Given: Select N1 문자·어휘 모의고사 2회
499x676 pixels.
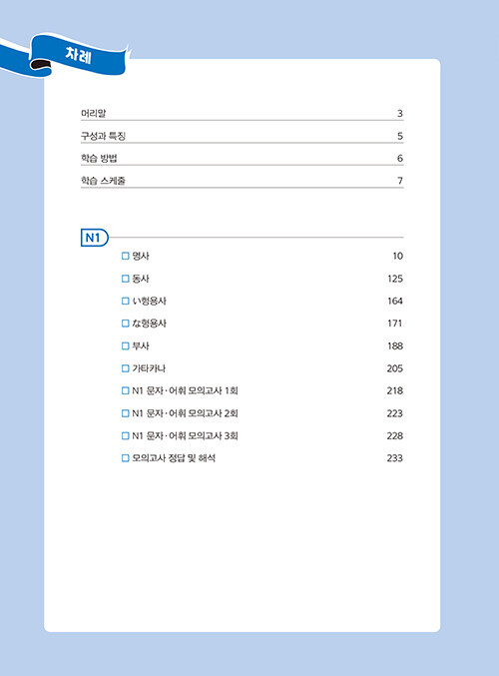Looking at the screenshot, I should (185, 413).
